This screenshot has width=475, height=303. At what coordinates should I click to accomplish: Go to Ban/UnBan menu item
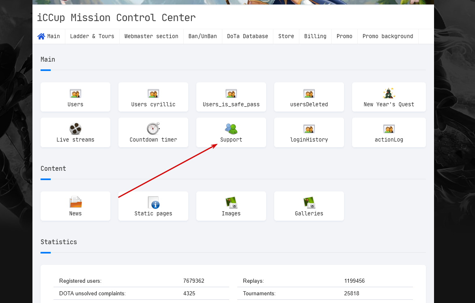coord(203,37)
